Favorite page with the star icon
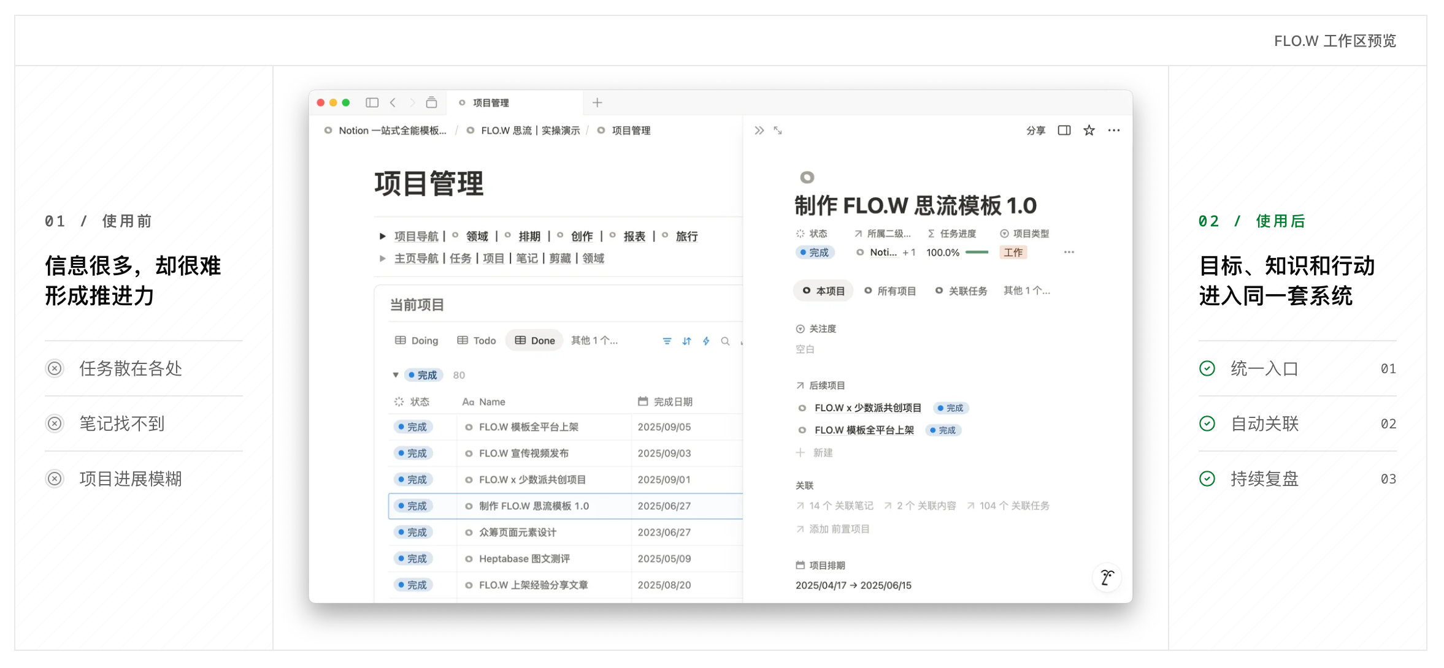The height and width of the screenshot is (668, 1444). point(1089,130)
